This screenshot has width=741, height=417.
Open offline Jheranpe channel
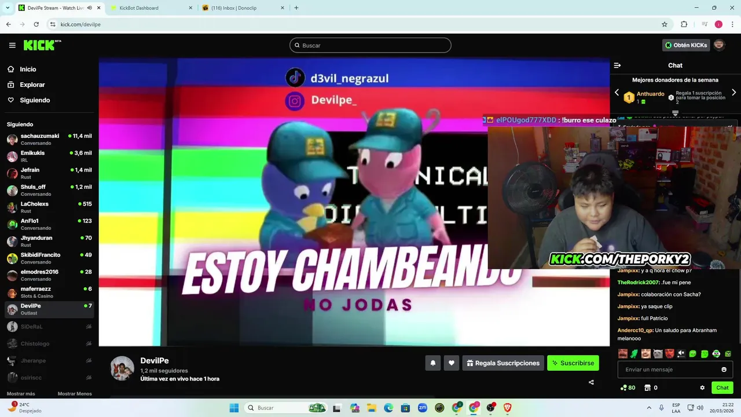pos(49,360)
